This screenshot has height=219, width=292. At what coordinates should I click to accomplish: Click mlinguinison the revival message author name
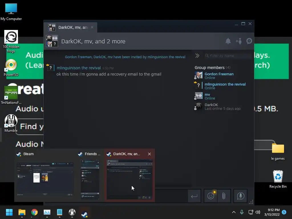pyautogui.click(x=79, y=68)
